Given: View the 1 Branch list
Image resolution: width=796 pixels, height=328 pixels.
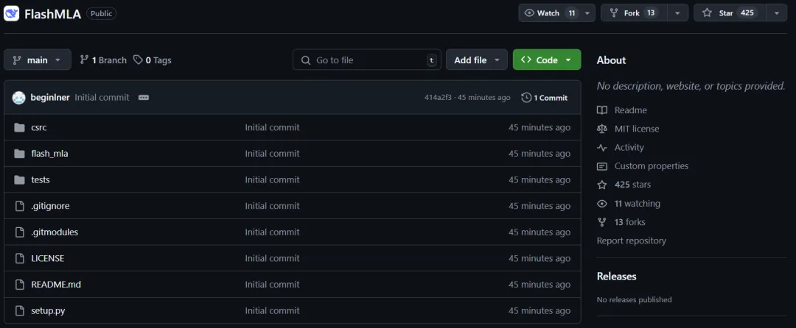Looking at the screenshot, I should click(103, 60).
